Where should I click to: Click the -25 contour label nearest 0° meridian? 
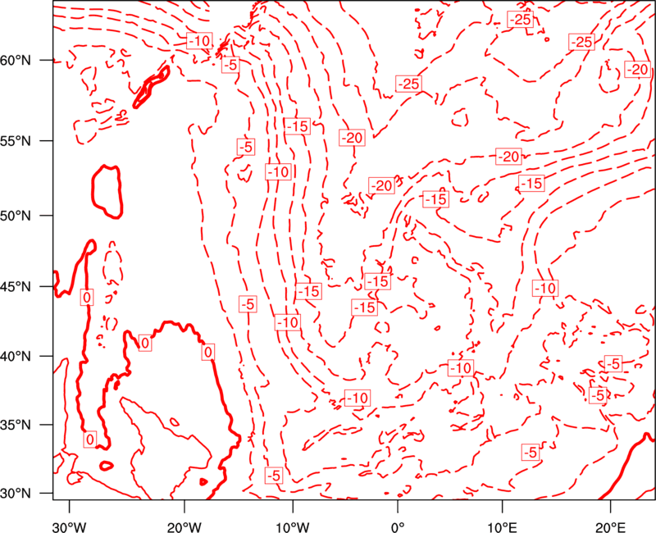point(408,84)
